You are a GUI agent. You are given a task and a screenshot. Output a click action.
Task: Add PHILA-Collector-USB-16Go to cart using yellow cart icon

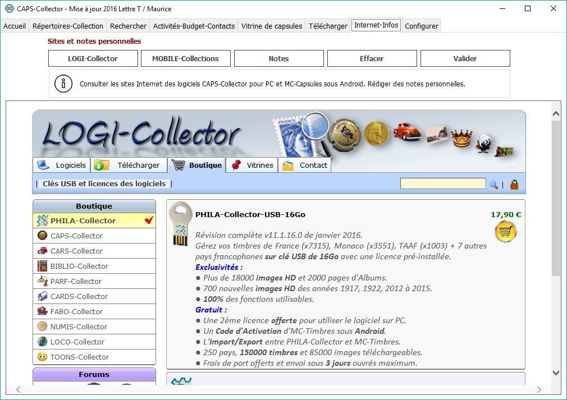coord(505,232)
